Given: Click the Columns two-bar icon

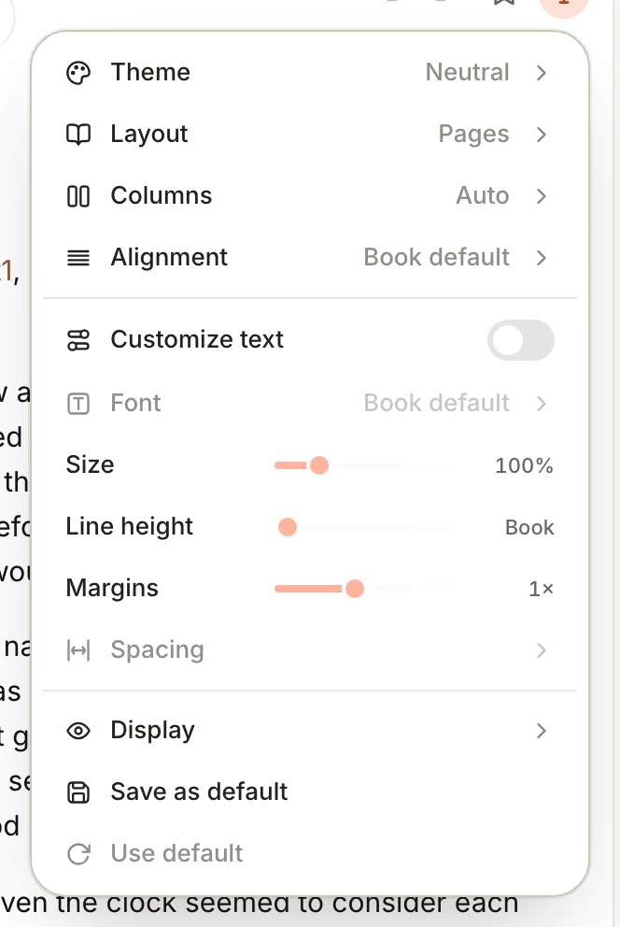Looking at the screenshot, I should [78, 196].
